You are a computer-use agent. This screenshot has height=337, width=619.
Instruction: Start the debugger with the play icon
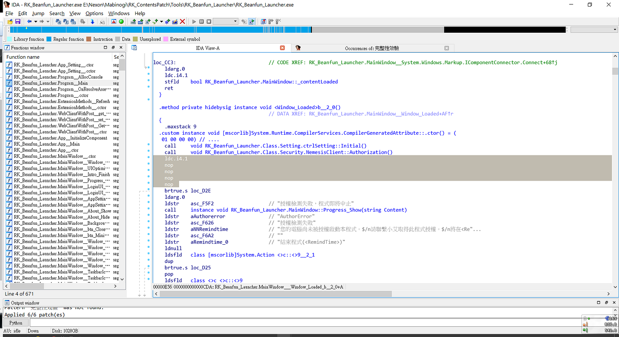point(194,21)
